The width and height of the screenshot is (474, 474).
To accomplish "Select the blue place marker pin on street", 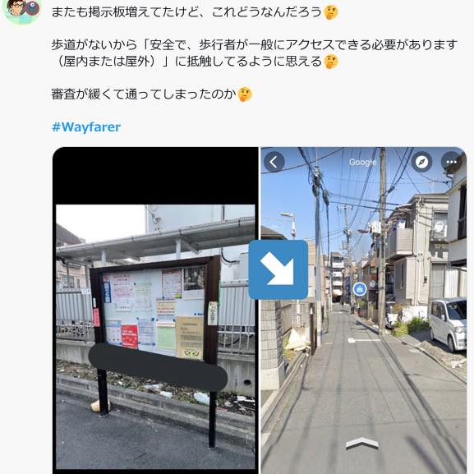I will pos(360,289).
